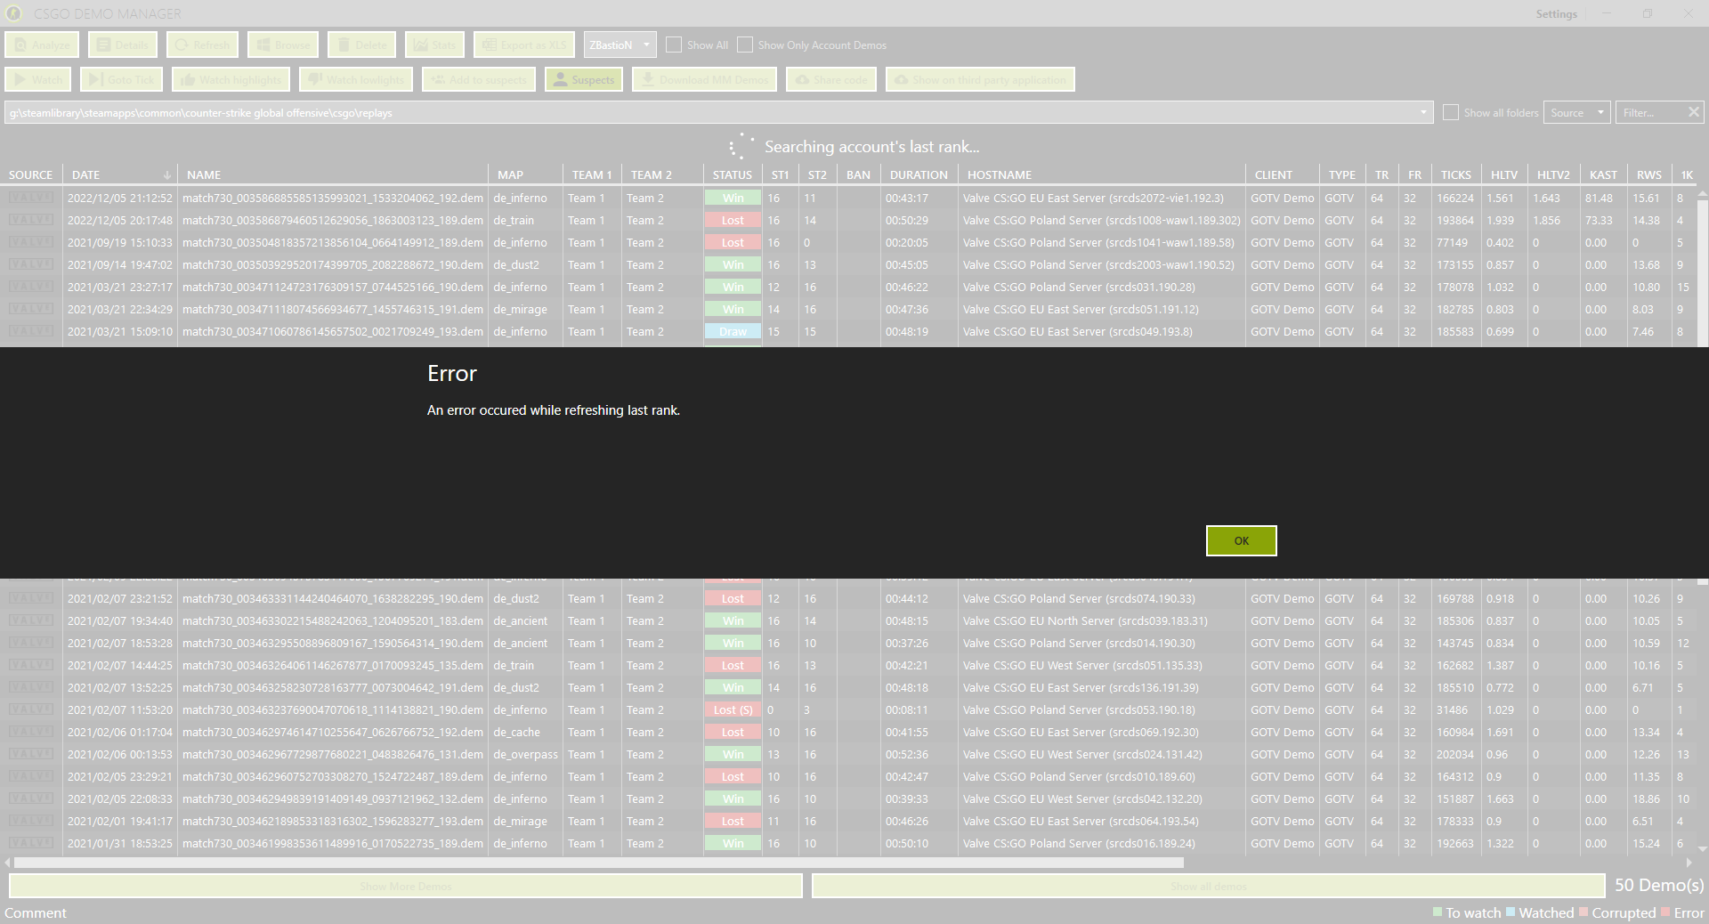Open the ZBastioN account dropdown
This screenshot has height=924, width=1709.
pos(620,45)
